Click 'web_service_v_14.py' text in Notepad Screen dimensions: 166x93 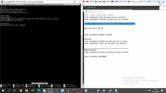[x=94, y=28]
